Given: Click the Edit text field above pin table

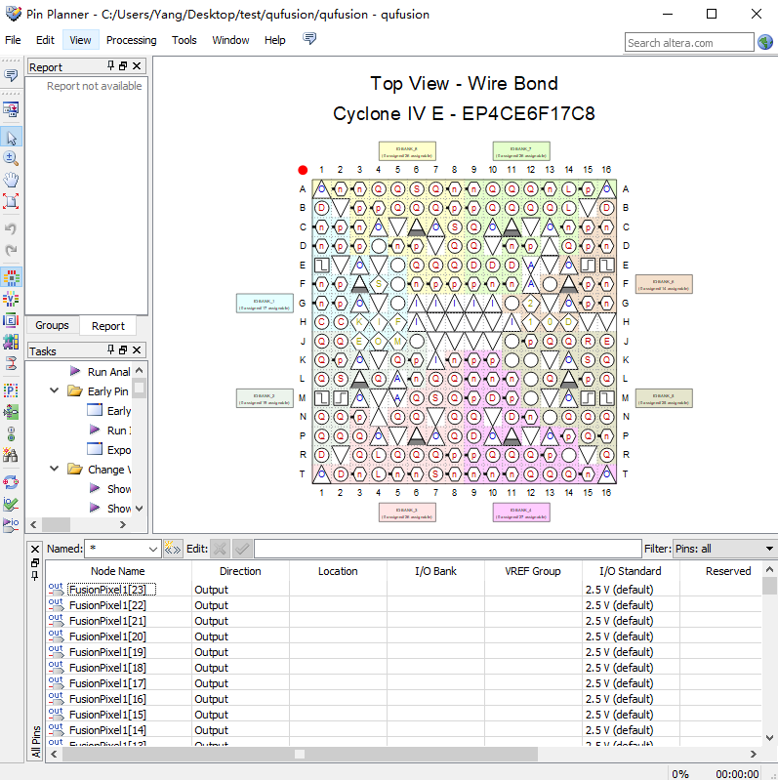Looking at the screenshot, I should pyautogui.click(x=448, y=549).
